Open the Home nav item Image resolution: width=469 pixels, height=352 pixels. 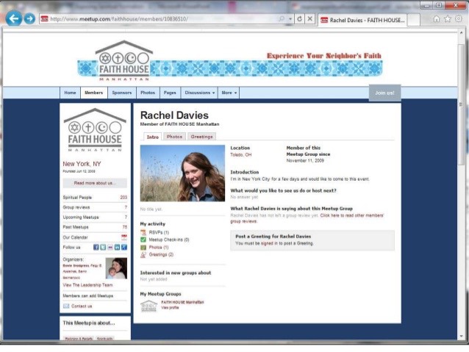tap(70, 93)
